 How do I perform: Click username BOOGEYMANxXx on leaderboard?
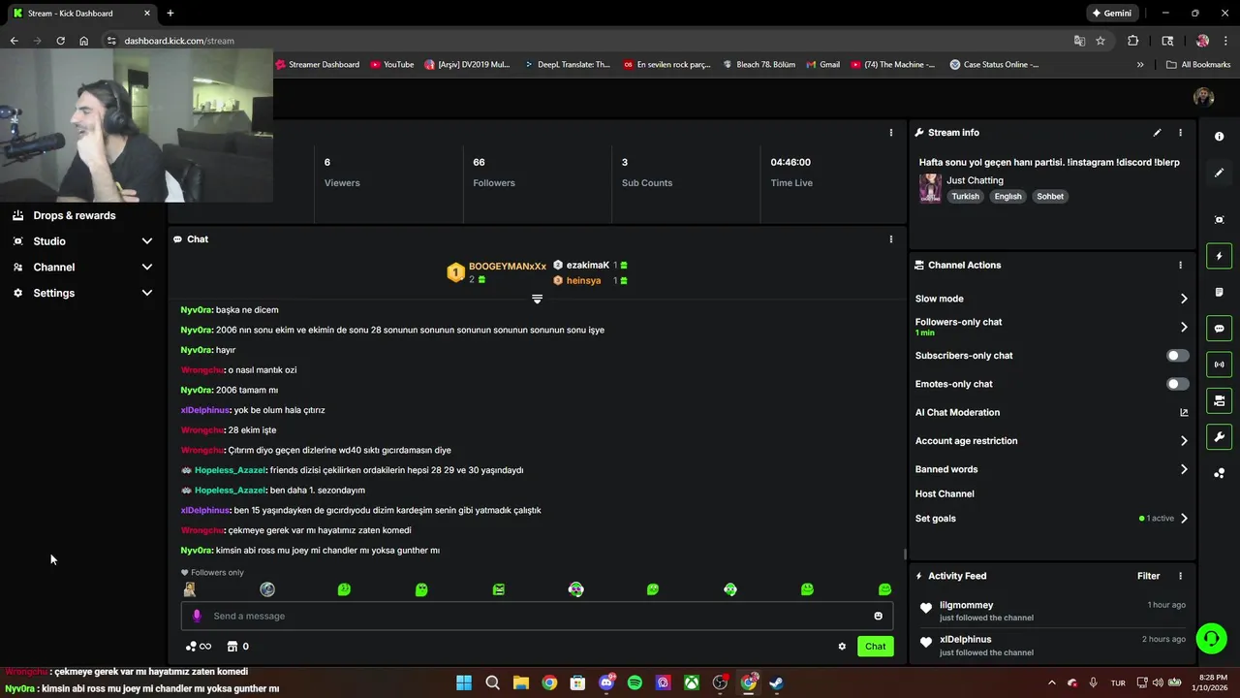(508, 267)
